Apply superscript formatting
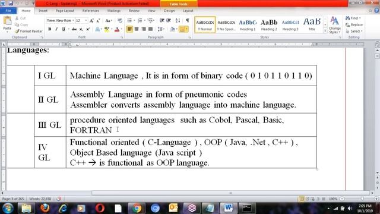The height and width of the screenshot is (214, 380). point(88,29)
